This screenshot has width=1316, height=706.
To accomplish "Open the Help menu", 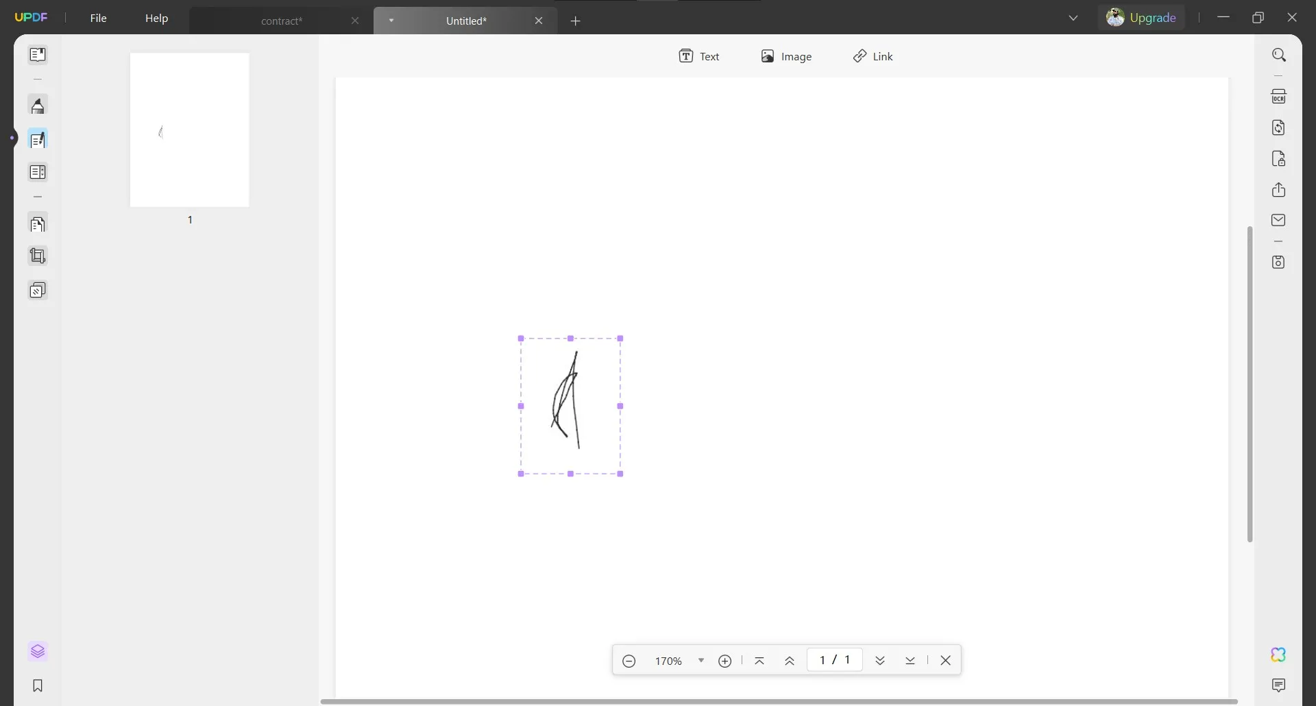I will [156, 19].
